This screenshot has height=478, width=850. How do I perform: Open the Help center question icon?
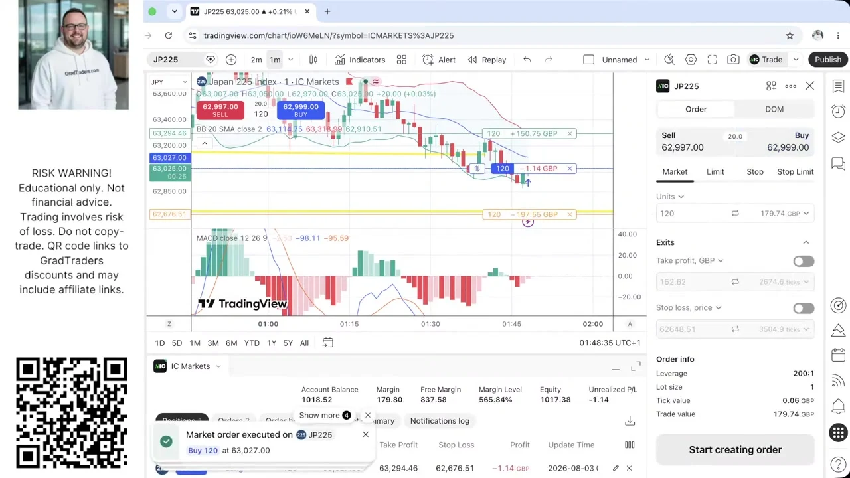click(x=838, y=463)
